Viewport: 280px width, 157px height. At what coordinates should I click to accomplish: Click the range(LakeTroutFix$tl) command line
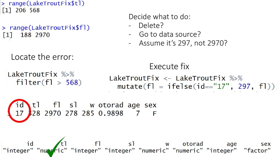tap(43, 3)
